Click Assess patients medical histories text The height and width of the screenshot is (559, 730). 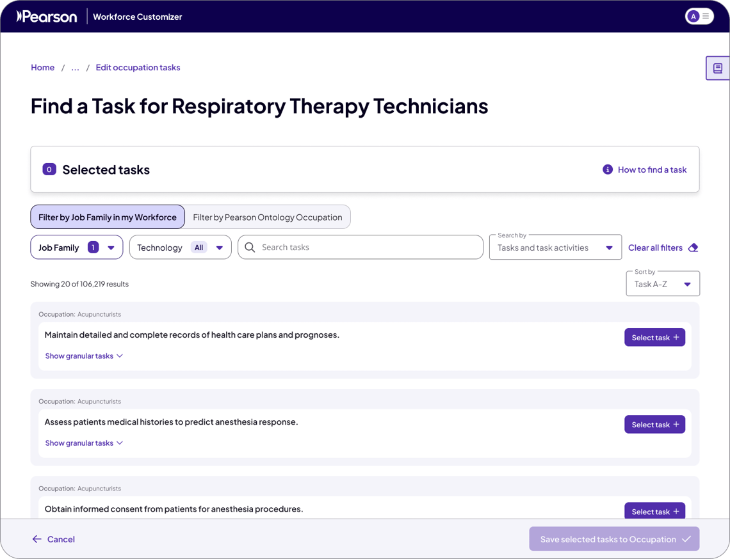pyautogui.click(x=172, y=421)
